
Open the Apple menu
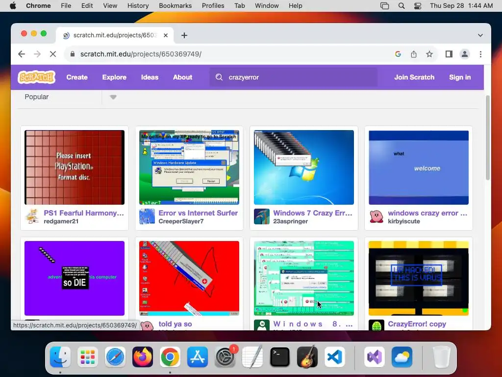[x=13, y=6]
